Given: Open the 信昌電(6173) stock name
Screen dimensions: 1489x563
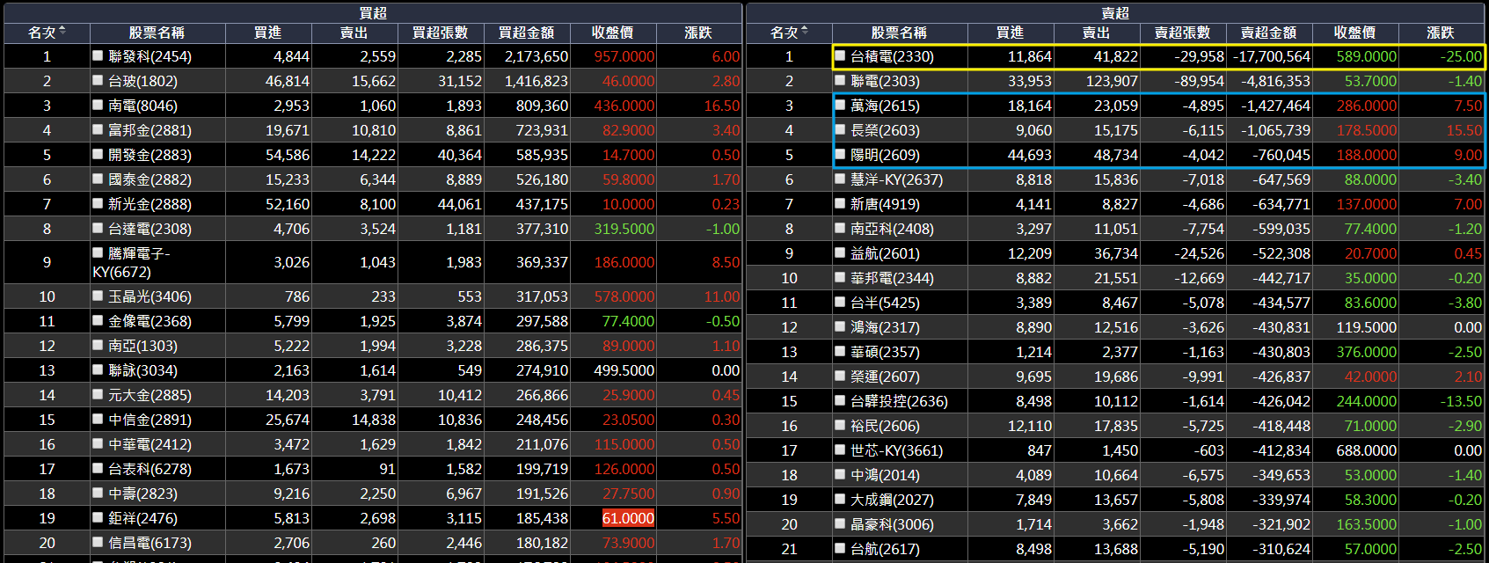Looking at the screenshot, I should pos(150,543).
